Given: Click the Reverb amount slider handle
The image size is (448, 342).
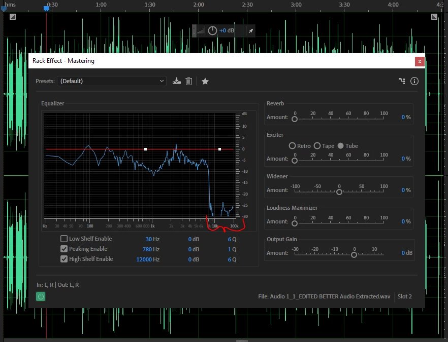Looking at the screenshot, I should (x=295, y=119).
